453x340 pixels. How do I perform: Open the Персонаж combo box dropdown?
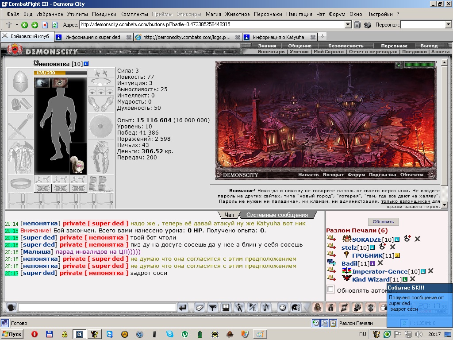click(x=448, y=25)
